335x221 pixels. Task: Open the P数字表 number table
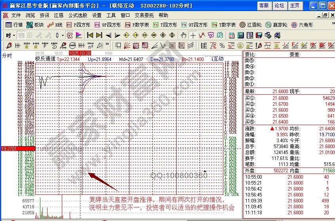(x=137, y=25)
